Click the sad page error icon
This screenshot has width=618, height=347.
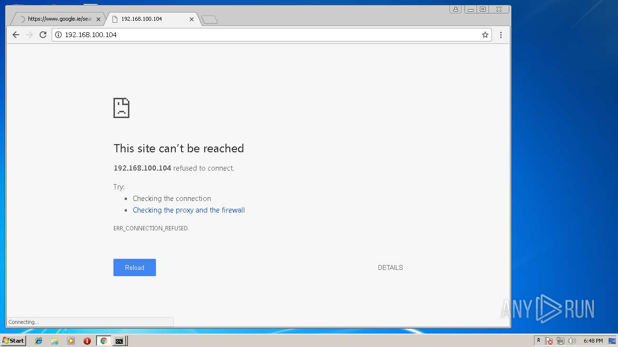click(x=121, y=108)
